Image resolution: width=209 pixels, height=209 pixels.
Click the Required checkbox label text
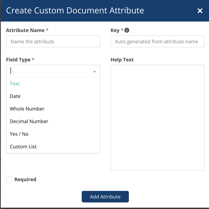tap(25, 180)
